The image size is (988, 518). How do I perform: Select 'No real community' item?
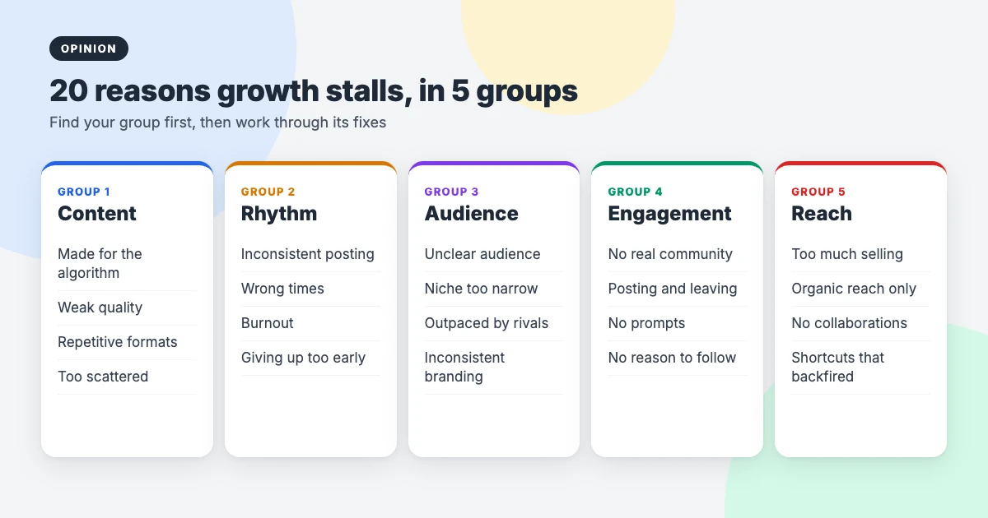tap(678, 254)
